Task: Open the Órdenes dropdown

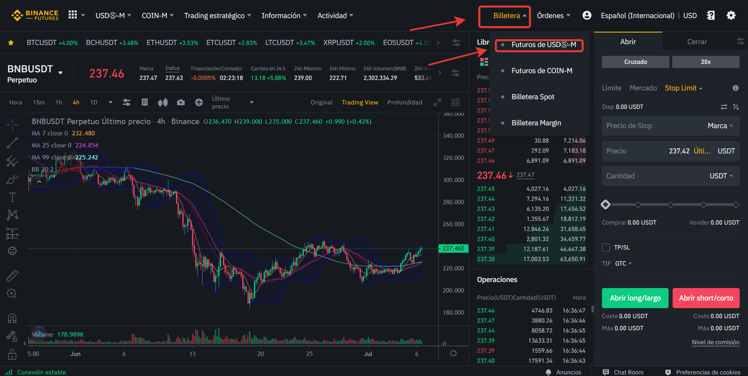Action: 554,16
